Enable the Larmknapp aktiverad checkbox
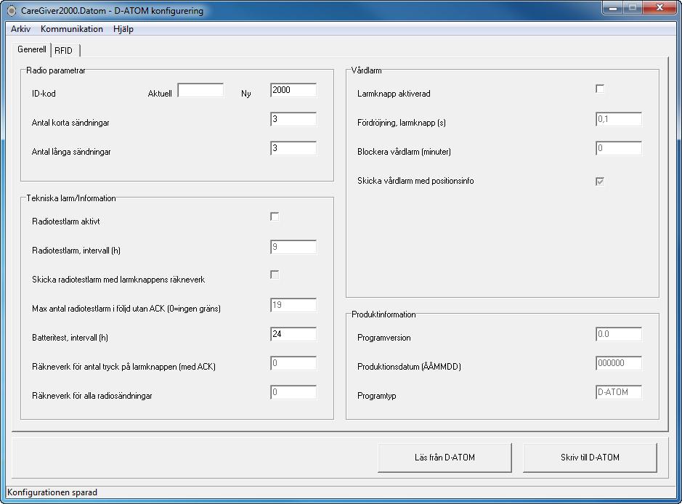Screen dimensions: 682x504 click(x=600, y=89)
